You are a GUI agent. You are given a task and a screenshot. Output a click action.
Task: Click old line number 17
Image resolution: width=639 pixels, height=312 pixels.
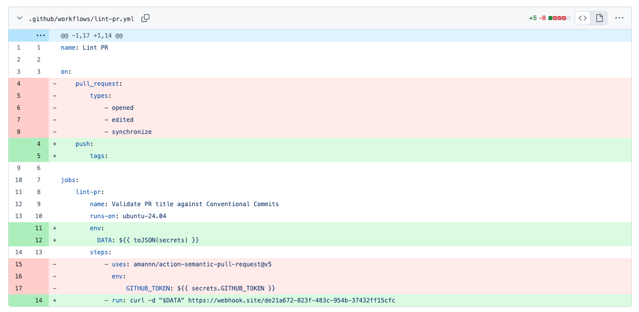19,288
